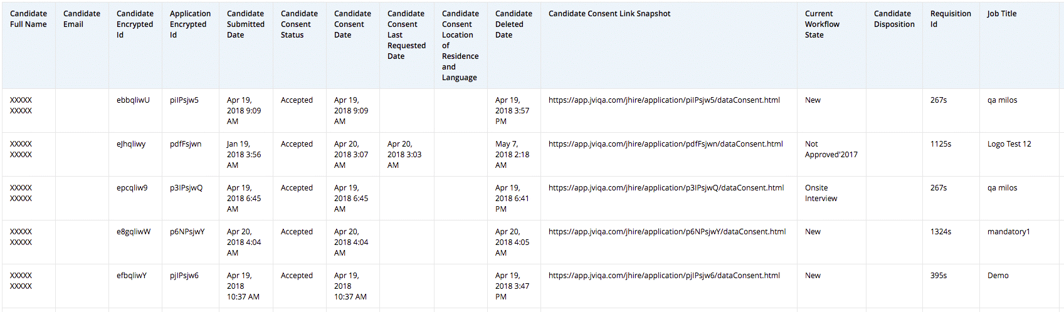Select the Logo Test 12 job title

coord(1009,144)
